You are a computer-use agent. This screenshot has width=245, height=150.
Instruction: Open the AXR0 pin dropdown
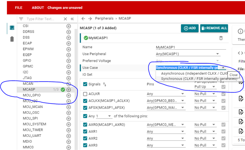(166, 125)
